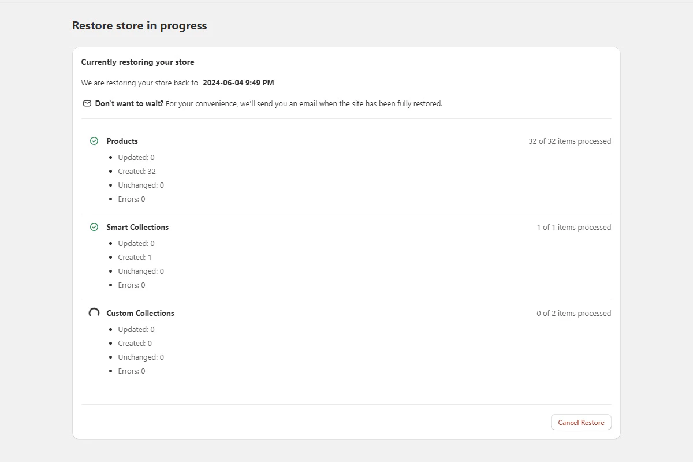The width and height of the screenshot is (693, 462).
Task: Select the Products section header
Action: 122,140
